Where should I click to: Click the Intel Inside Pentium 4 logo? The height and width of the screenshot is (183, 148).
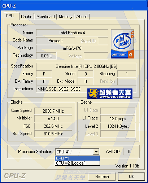tap(122, 44)
